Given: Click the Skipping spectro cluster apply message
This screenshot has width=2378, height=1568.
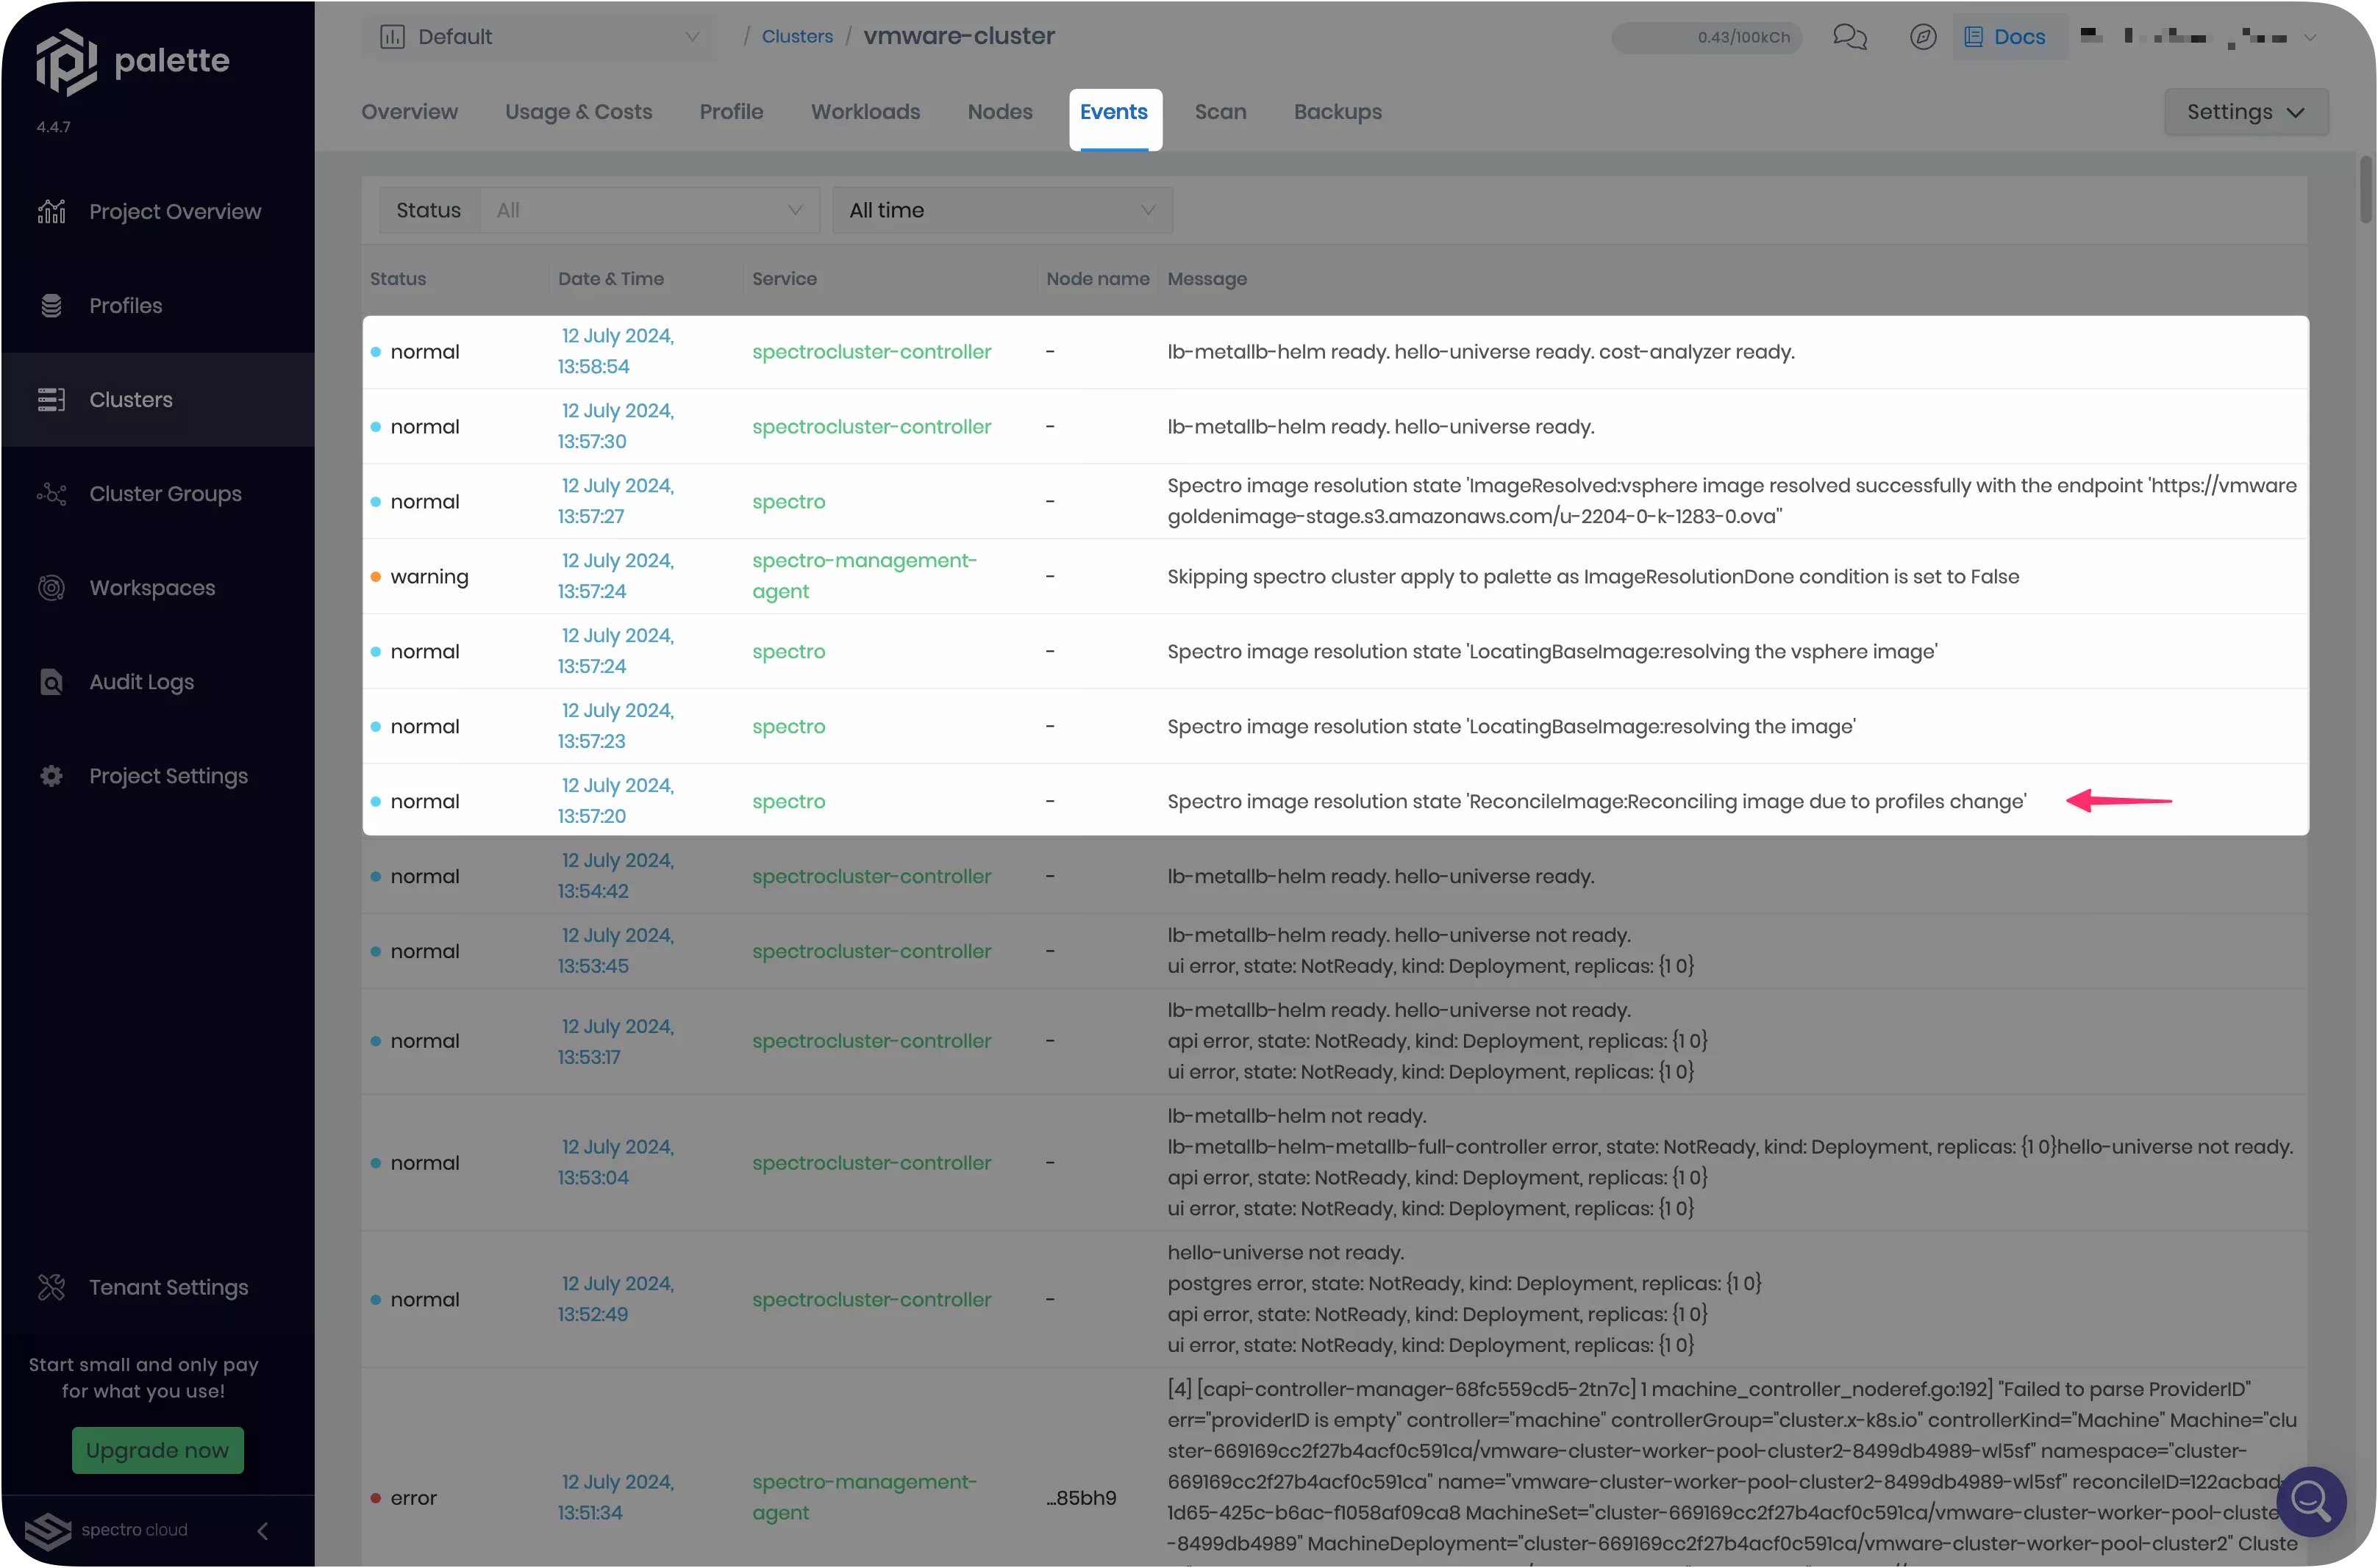Looking at the screenshot, I should coord(1593,577).
